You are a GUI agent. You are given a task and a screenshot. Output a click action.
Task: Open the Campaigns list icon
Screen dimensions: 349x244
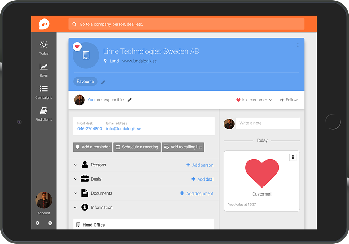tap(44, 89)
